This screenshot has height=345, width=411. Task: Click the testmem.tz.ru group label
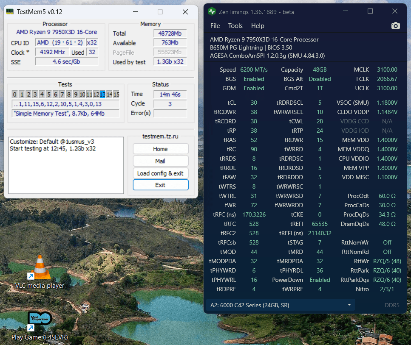160,136
